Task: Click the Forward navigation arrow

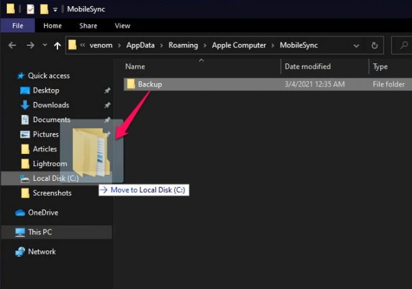Action: coord(30,45)
